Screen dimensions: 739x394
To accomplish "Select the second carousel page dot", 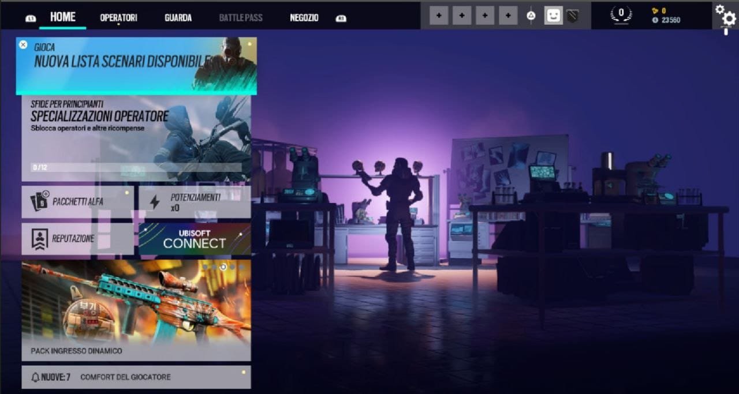I will click(214, 267).
